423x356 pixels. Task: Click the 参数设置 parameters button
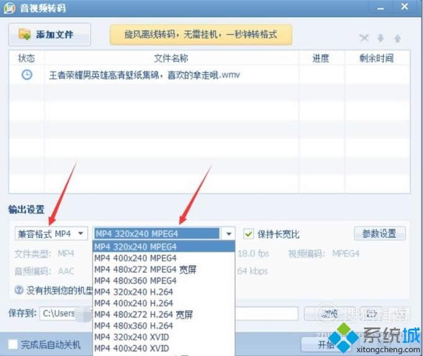pyautogui.click(x=380, y=234)
